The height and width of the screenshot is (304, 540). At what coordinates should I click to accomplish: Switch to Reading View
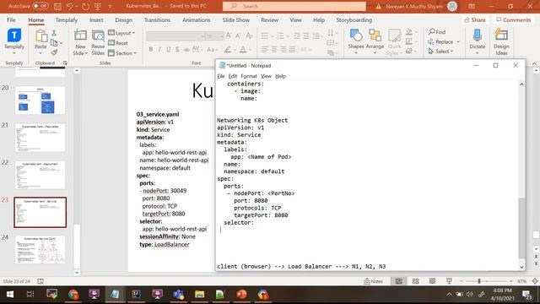[x=432, y=281]
